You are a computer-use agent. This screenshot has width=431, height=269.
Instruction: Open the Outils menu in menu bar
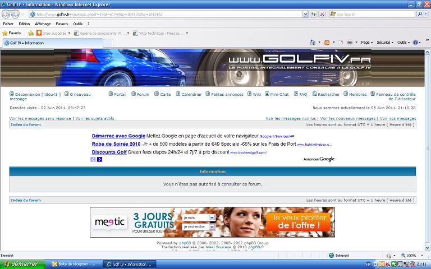point(77,24)
